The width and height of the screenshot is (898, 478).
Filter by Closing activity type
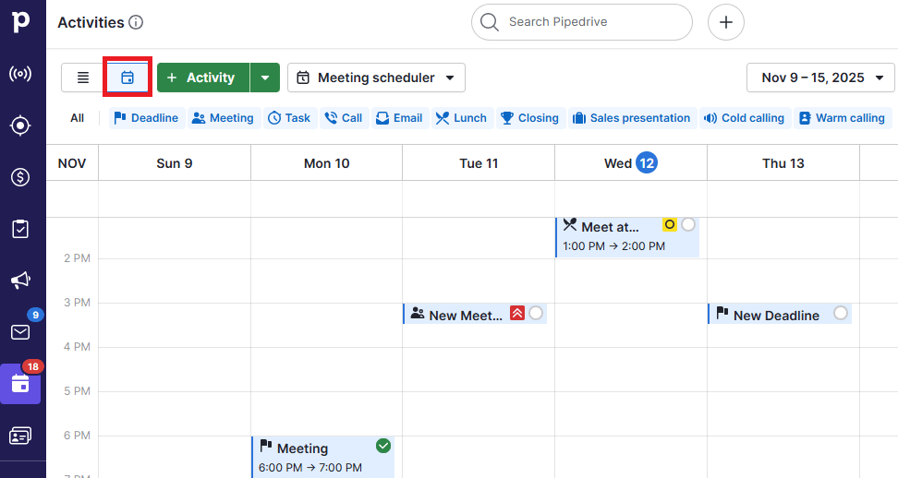pyautogui.click(x=530, y=118)
